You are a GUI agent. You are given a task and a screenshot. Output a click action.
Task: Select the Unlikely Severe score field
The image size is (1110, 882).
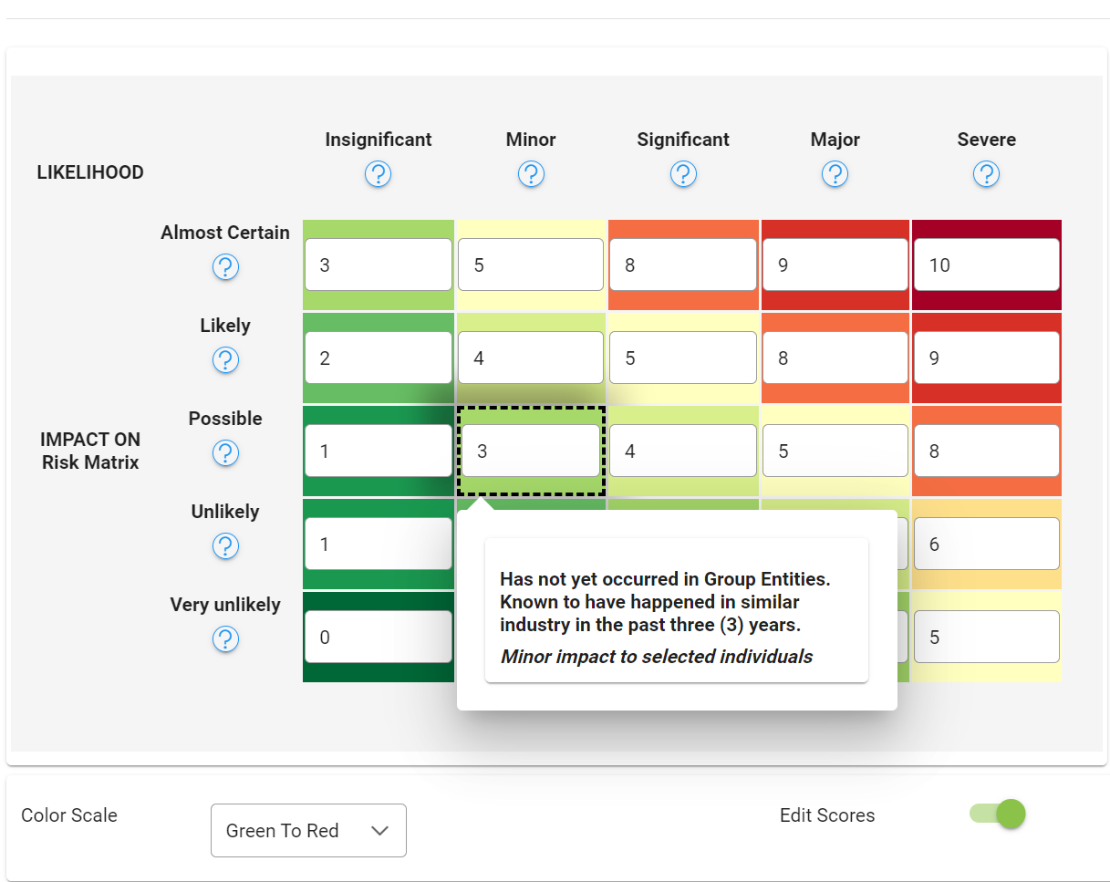click(986, 545)
